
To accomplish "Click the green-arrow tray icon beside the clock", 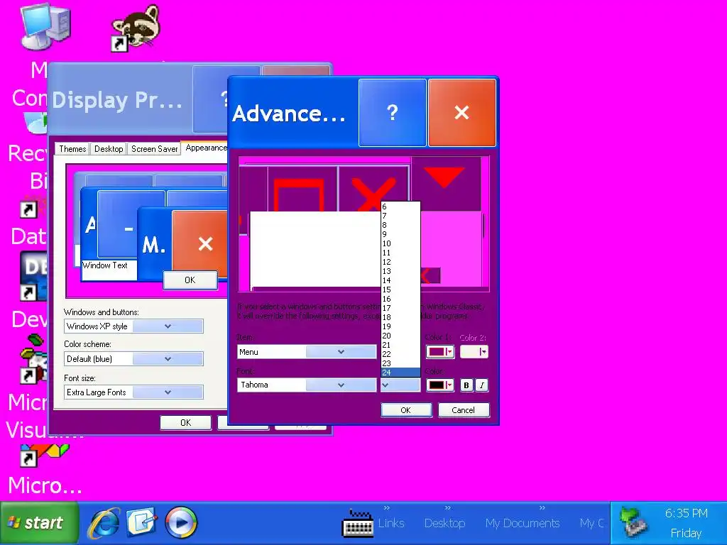I will 633,523.
